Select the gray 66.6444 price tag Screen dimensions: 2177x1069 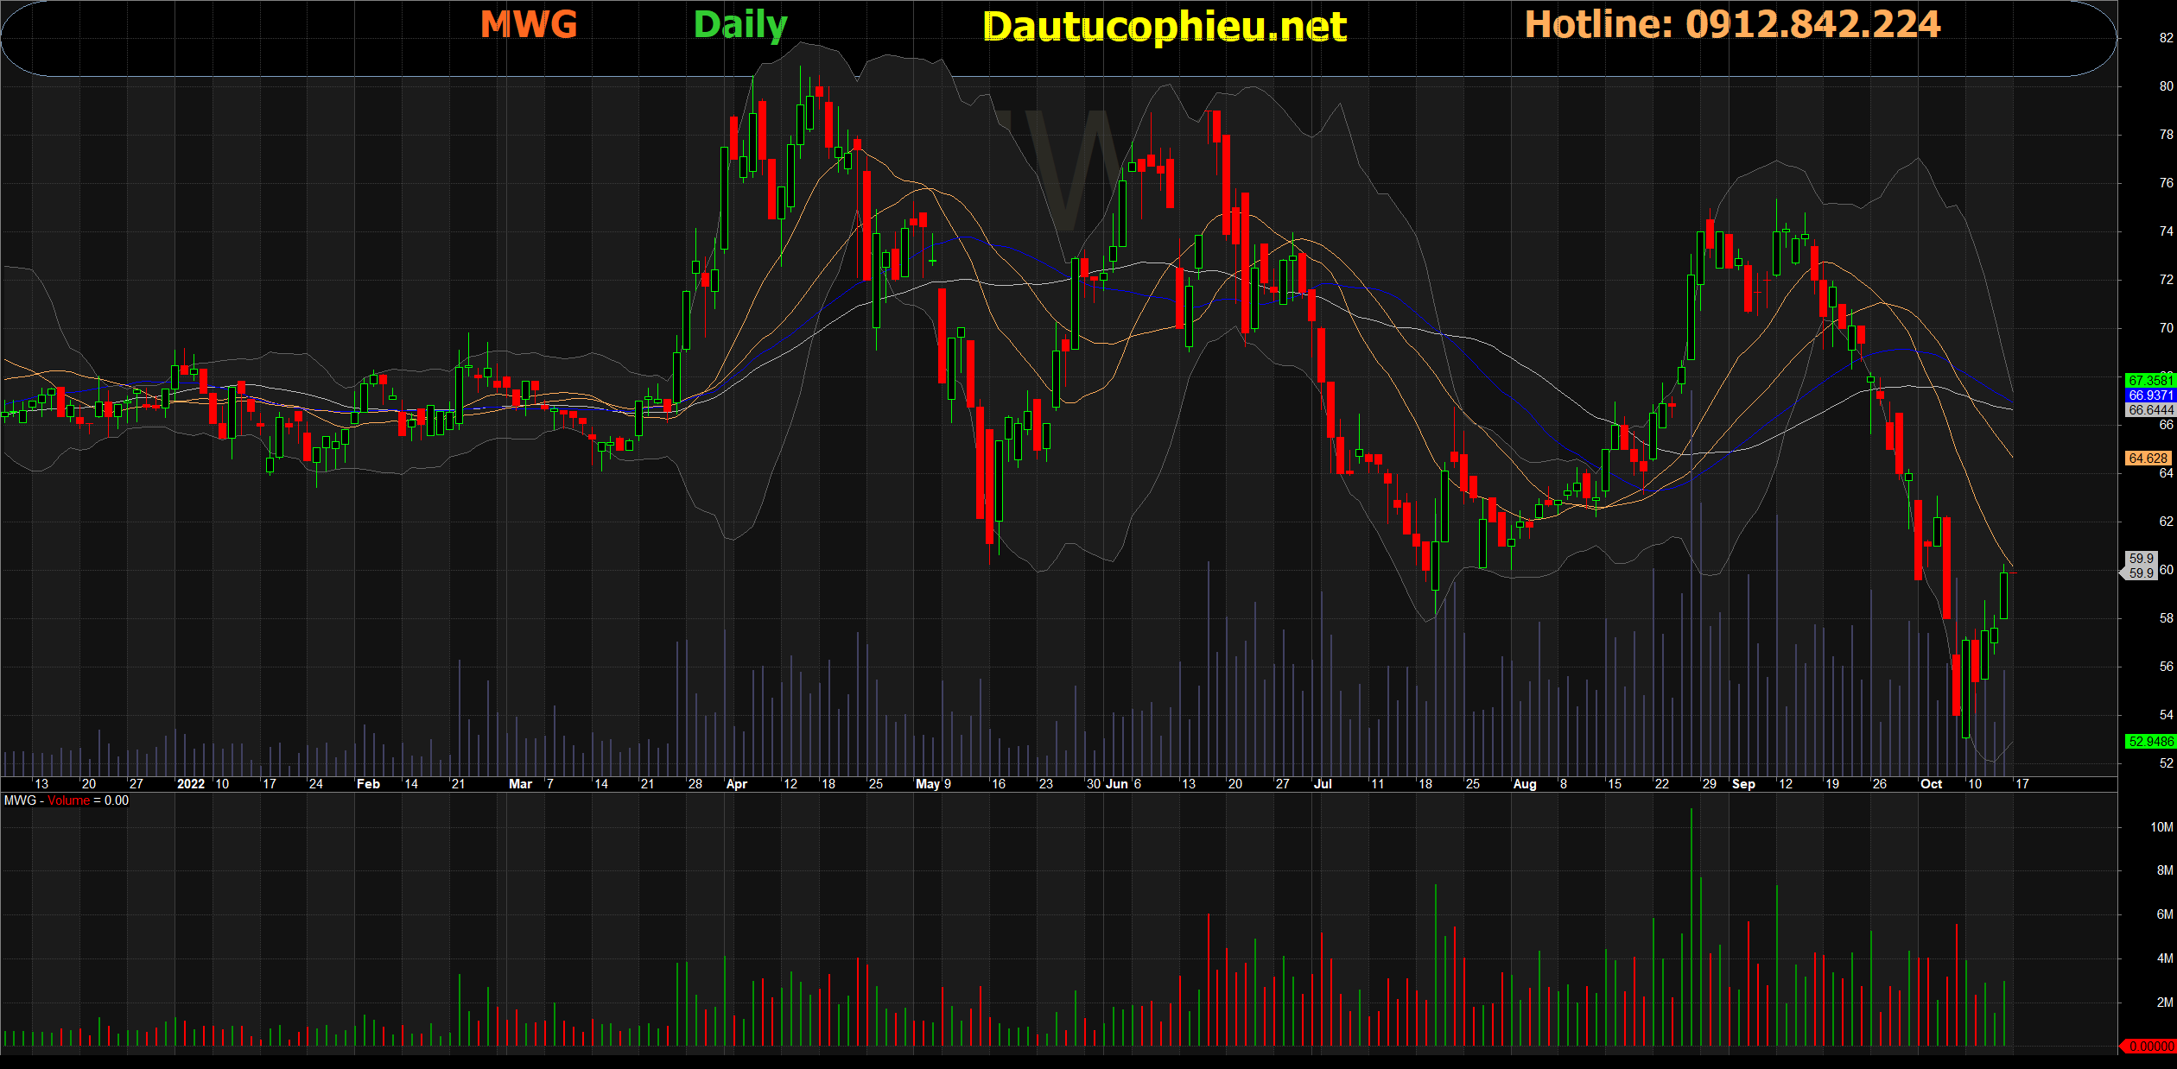2149,410
